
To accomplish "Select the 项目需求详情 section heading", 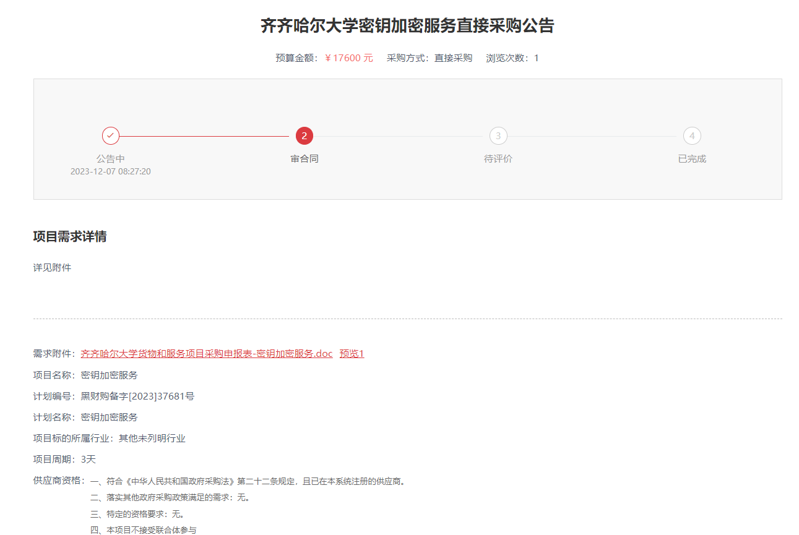I will tap(69, 236).
